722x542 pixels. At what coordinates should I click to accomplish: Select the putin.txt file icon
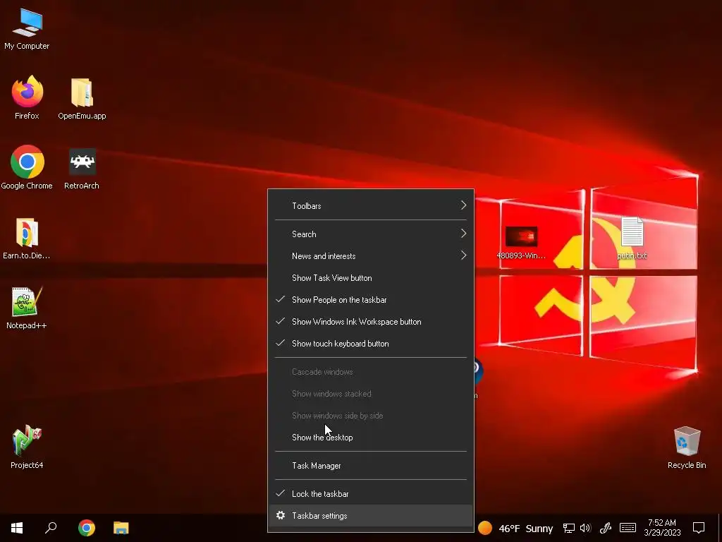click(x=632, y=238)
